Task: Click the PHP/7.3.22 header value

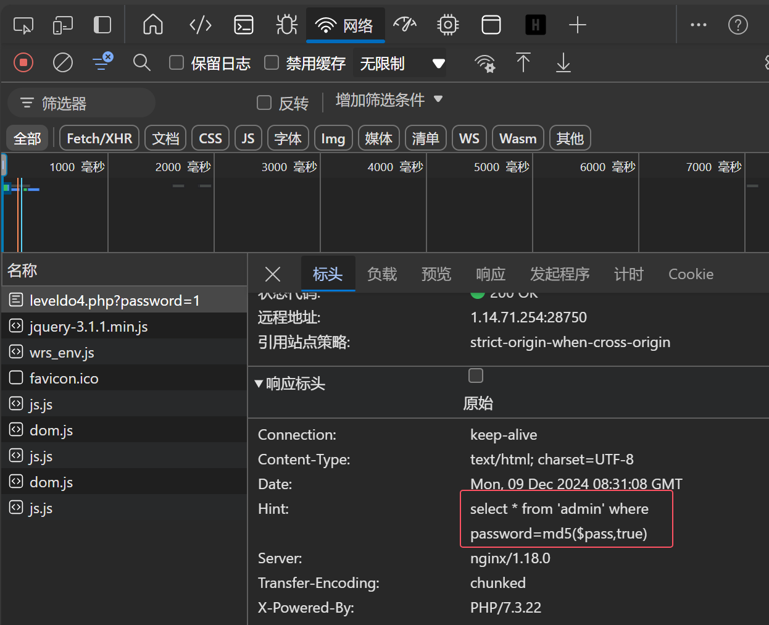Action: tap(505, 608)
